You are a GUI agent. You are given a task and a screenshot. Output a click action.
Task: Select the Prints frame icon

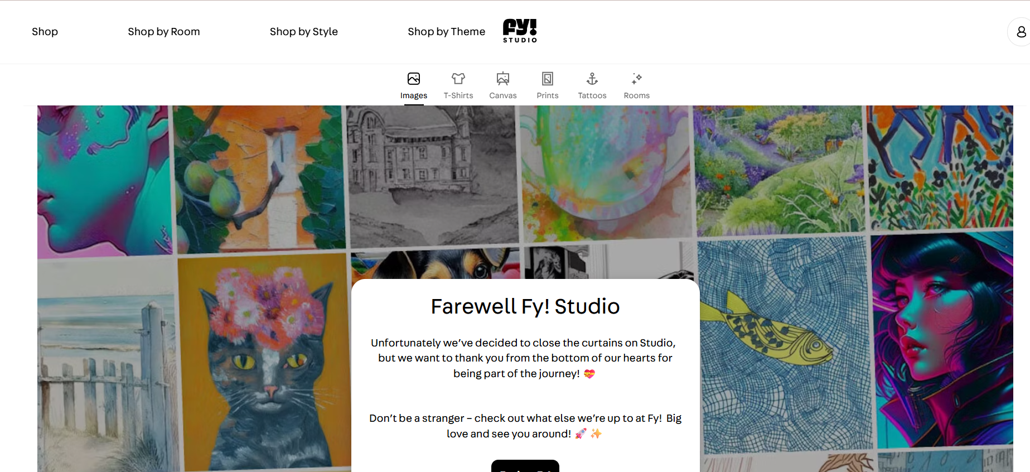click(548, 79)
